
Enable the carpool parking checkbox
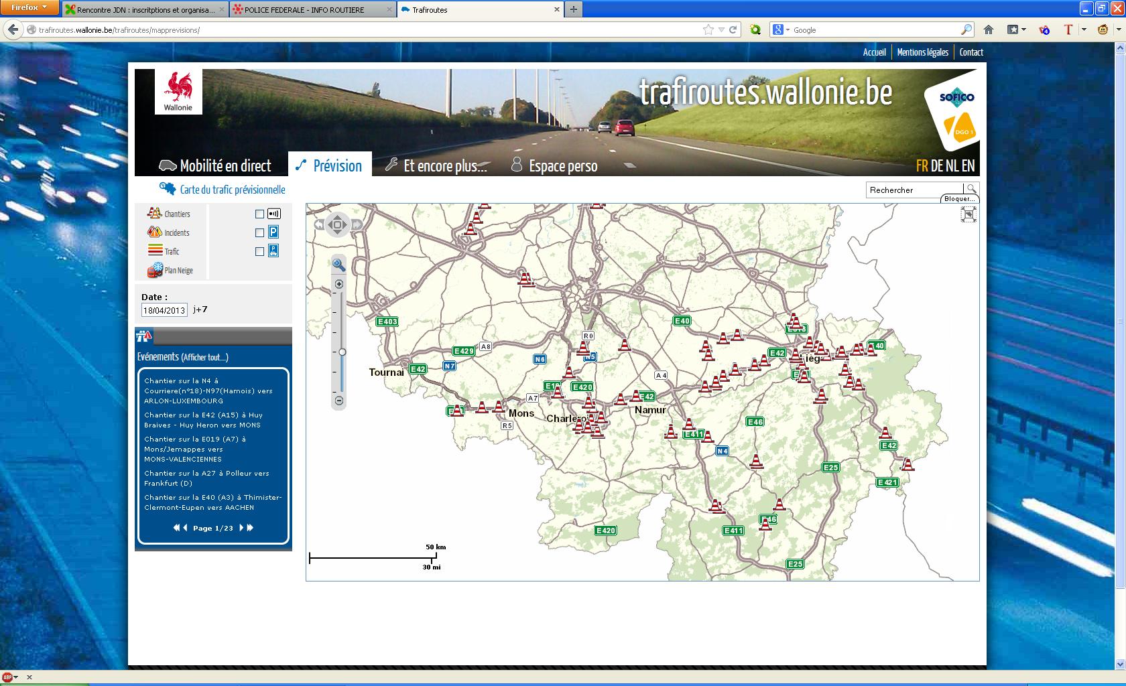(x=259, y=252)
